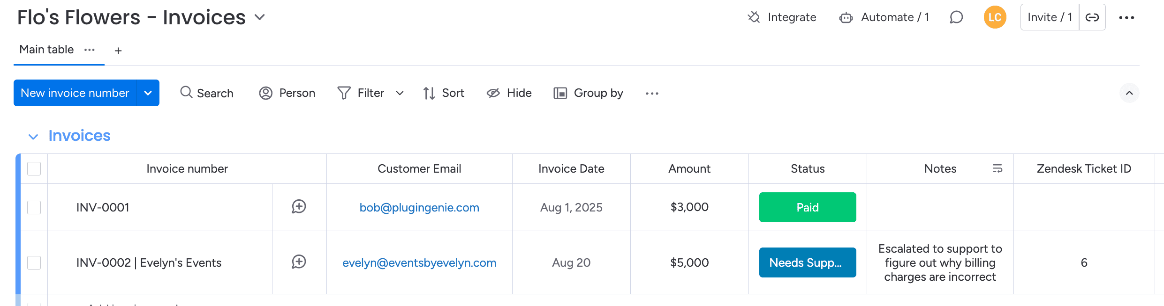The image size is (1164, 306).
Task: Switch to the Main table tab
Action: [x=46, y=50]
